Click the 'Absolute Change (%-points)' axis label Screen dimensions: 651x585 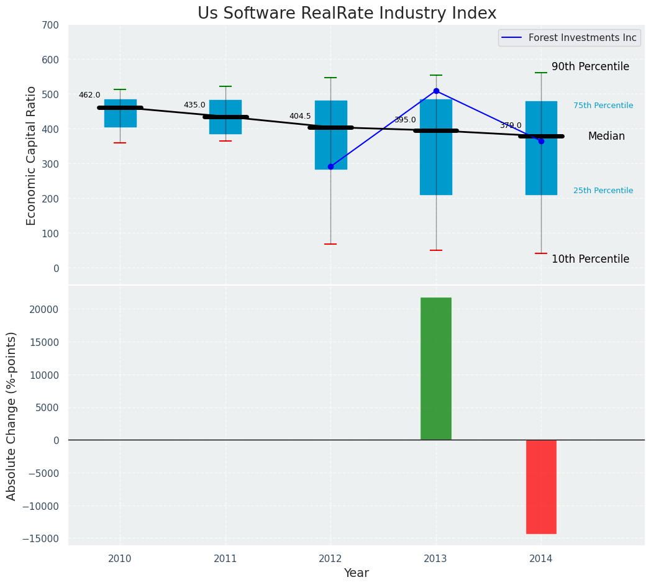pos(11,417)
